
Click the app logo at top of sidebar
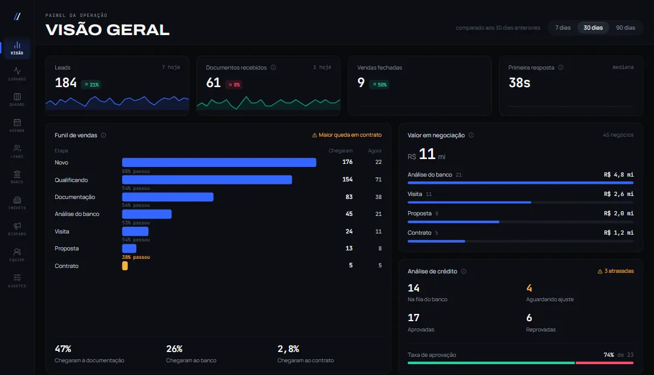[x=17, y=17]
